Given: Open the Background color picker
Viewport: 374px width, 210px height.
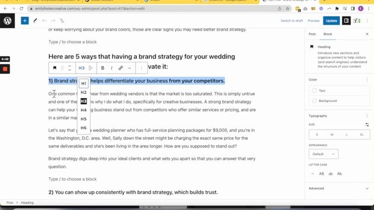Looking at the screenshot, I should [x=339, y=101].
